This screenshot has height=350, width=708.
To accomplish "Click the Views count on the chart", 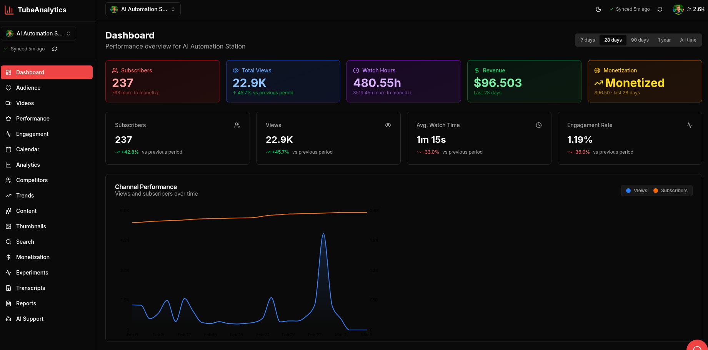I will pos(279,139).
